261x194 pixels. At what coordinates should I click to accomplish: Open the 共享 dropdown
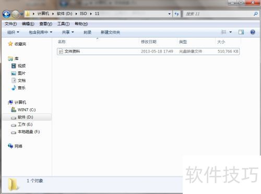68,32
